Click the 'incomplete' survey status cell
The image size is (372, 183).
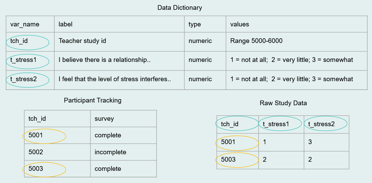(x=123, y=152)
